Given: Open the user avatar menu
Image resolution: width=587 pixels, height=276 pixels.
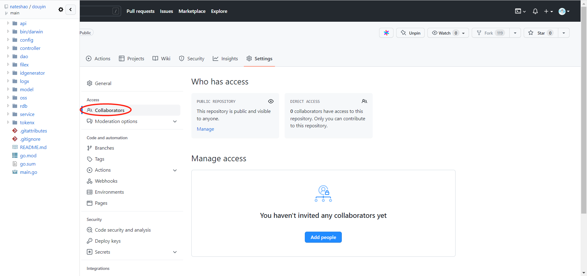Looking at the screenshot, I should point(563,11).
